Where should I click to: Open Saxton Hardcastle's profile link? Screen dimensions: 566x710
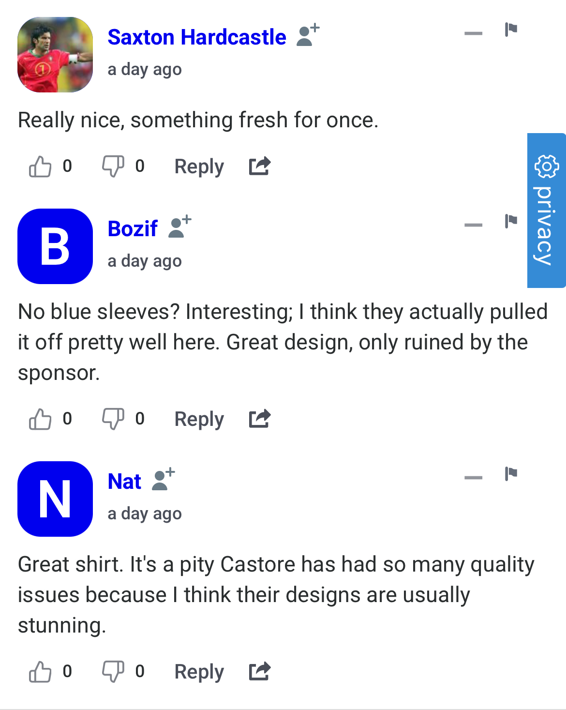[x=197, y=37]
